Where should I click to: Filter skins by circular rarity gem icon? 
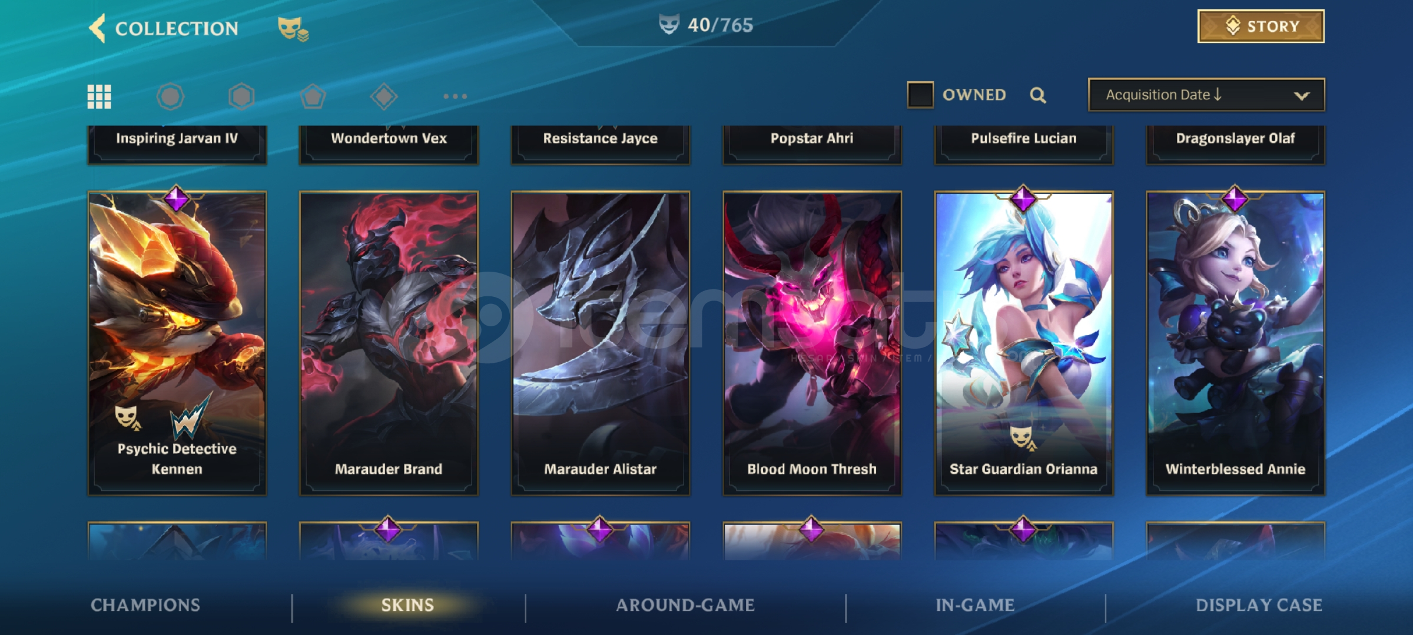(x=170, y=96)
